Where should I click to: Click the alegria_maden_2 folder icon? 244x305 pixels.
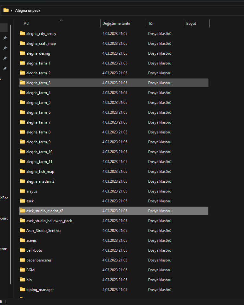coord(23,181)
